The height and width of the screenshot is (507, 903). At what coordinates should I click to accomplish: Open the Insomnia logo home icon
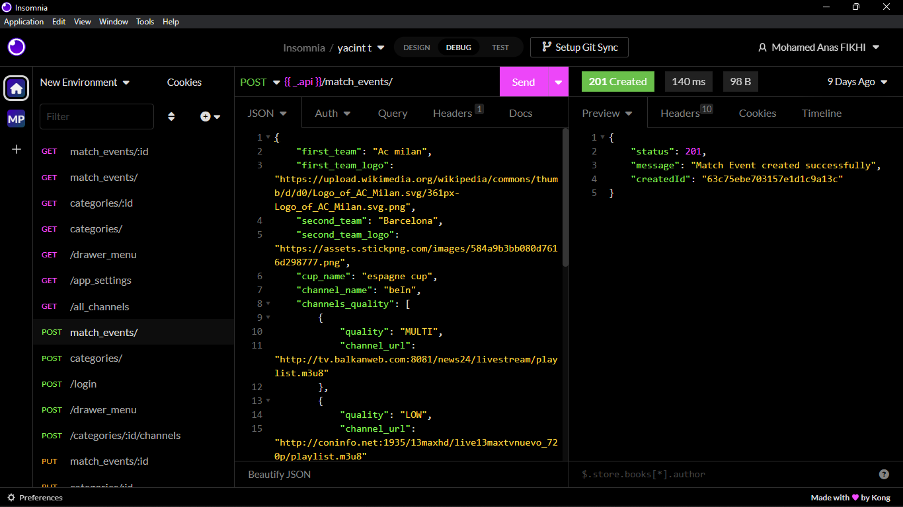click(x=17, y=47)
